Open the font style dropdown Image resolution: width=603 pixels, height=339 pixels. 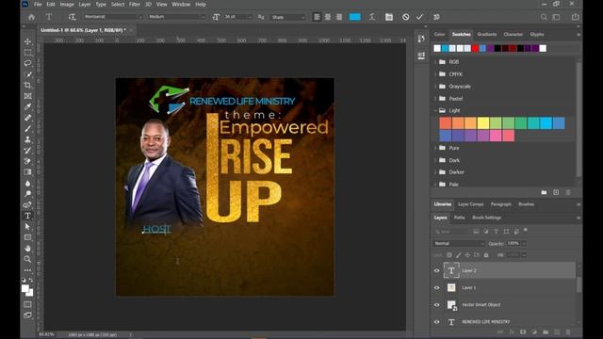click(177, 17)
